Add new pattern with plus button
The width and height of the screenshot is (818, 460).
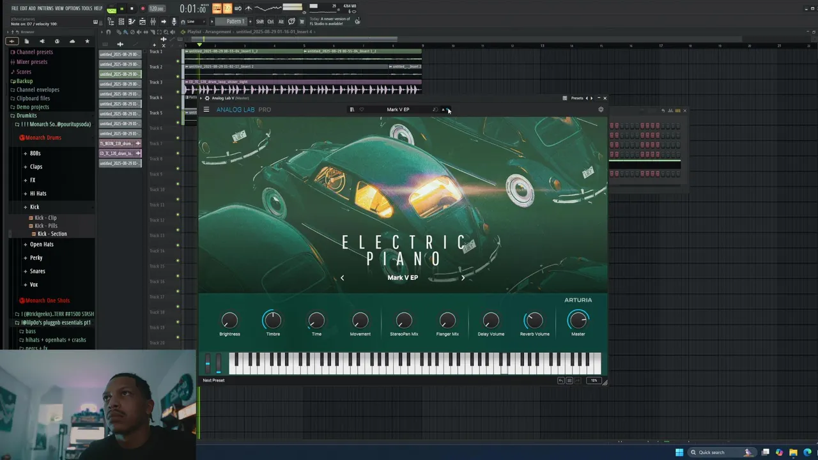[x=251, y=22]
